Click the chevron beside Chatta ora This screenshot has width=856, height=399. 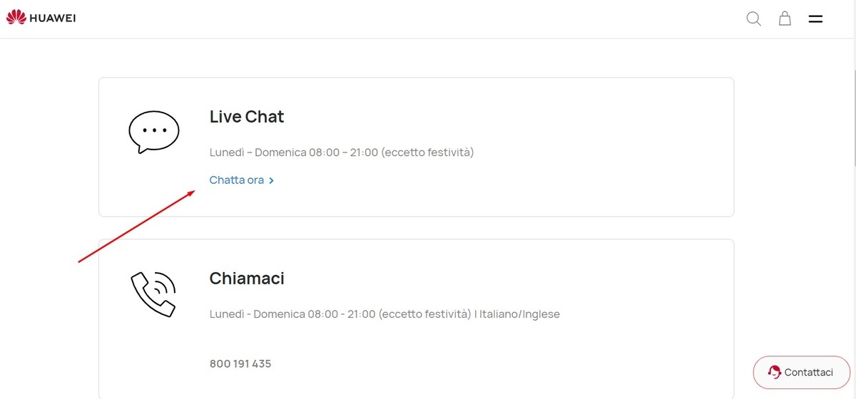tap(272, 181)
